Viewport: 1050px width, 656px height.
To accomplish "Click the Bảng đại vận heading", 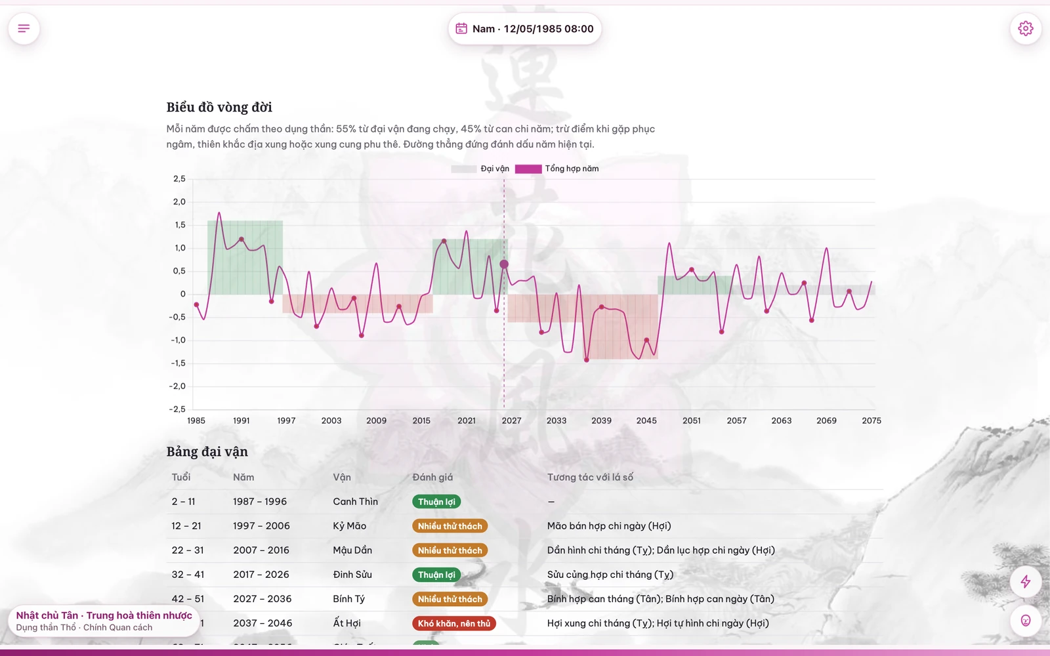I will click(x=207, y=451).
